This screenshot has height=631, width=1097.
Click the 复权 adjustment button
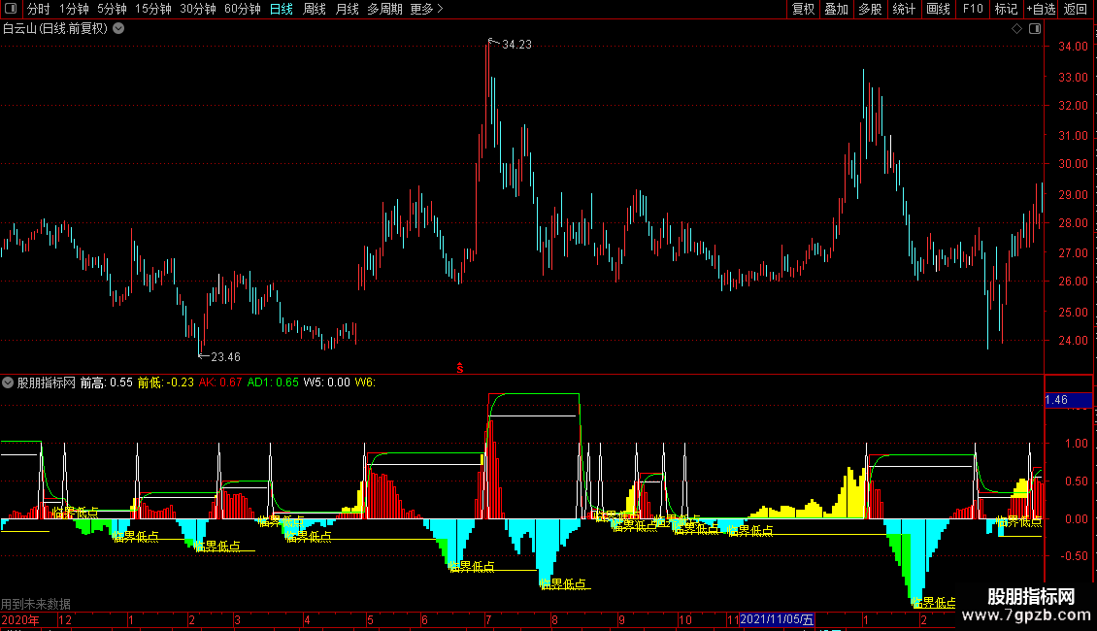(x=803, y=9)
